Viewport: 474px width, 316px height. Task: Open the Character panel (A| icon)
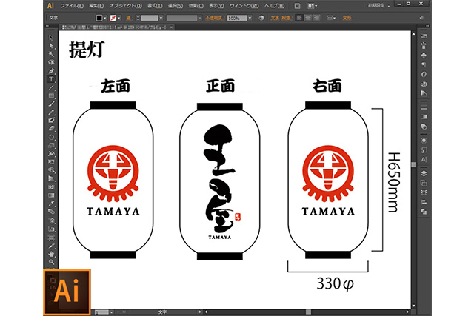point(424,160)
